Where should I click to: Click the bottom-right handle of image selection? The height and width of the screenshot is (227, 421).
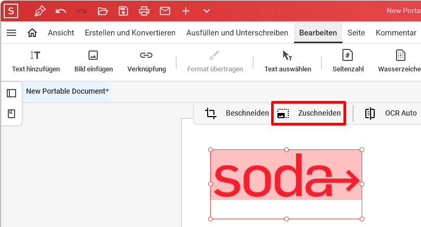point(362,219)
